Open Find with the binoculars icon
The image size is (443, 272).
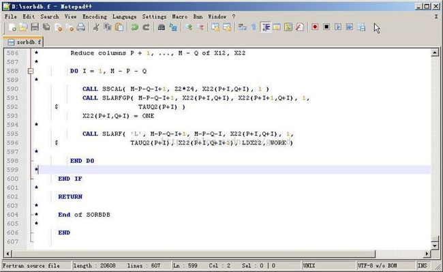click(162, 27)
